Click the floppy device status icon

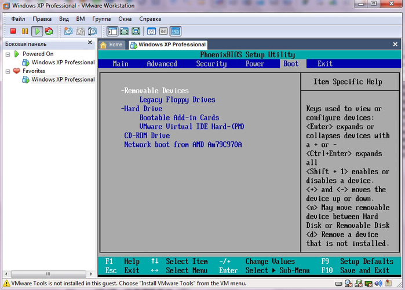click(359, 284)
